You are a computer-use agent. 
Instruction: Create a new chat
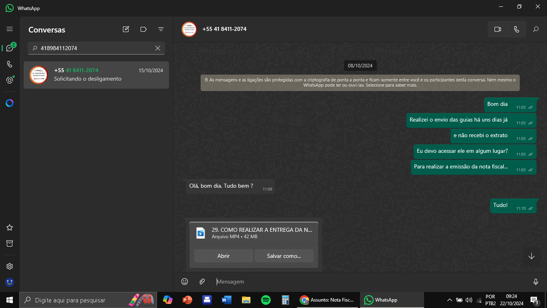tap(126, 29)
